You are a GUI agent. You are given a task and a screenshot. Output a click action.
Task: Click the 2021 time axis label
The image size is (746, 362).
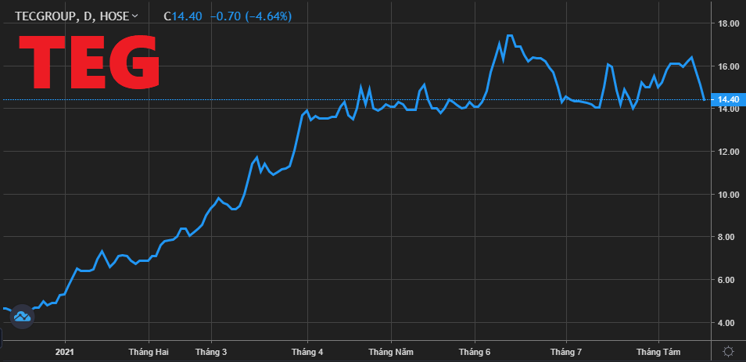pos(65,352)
